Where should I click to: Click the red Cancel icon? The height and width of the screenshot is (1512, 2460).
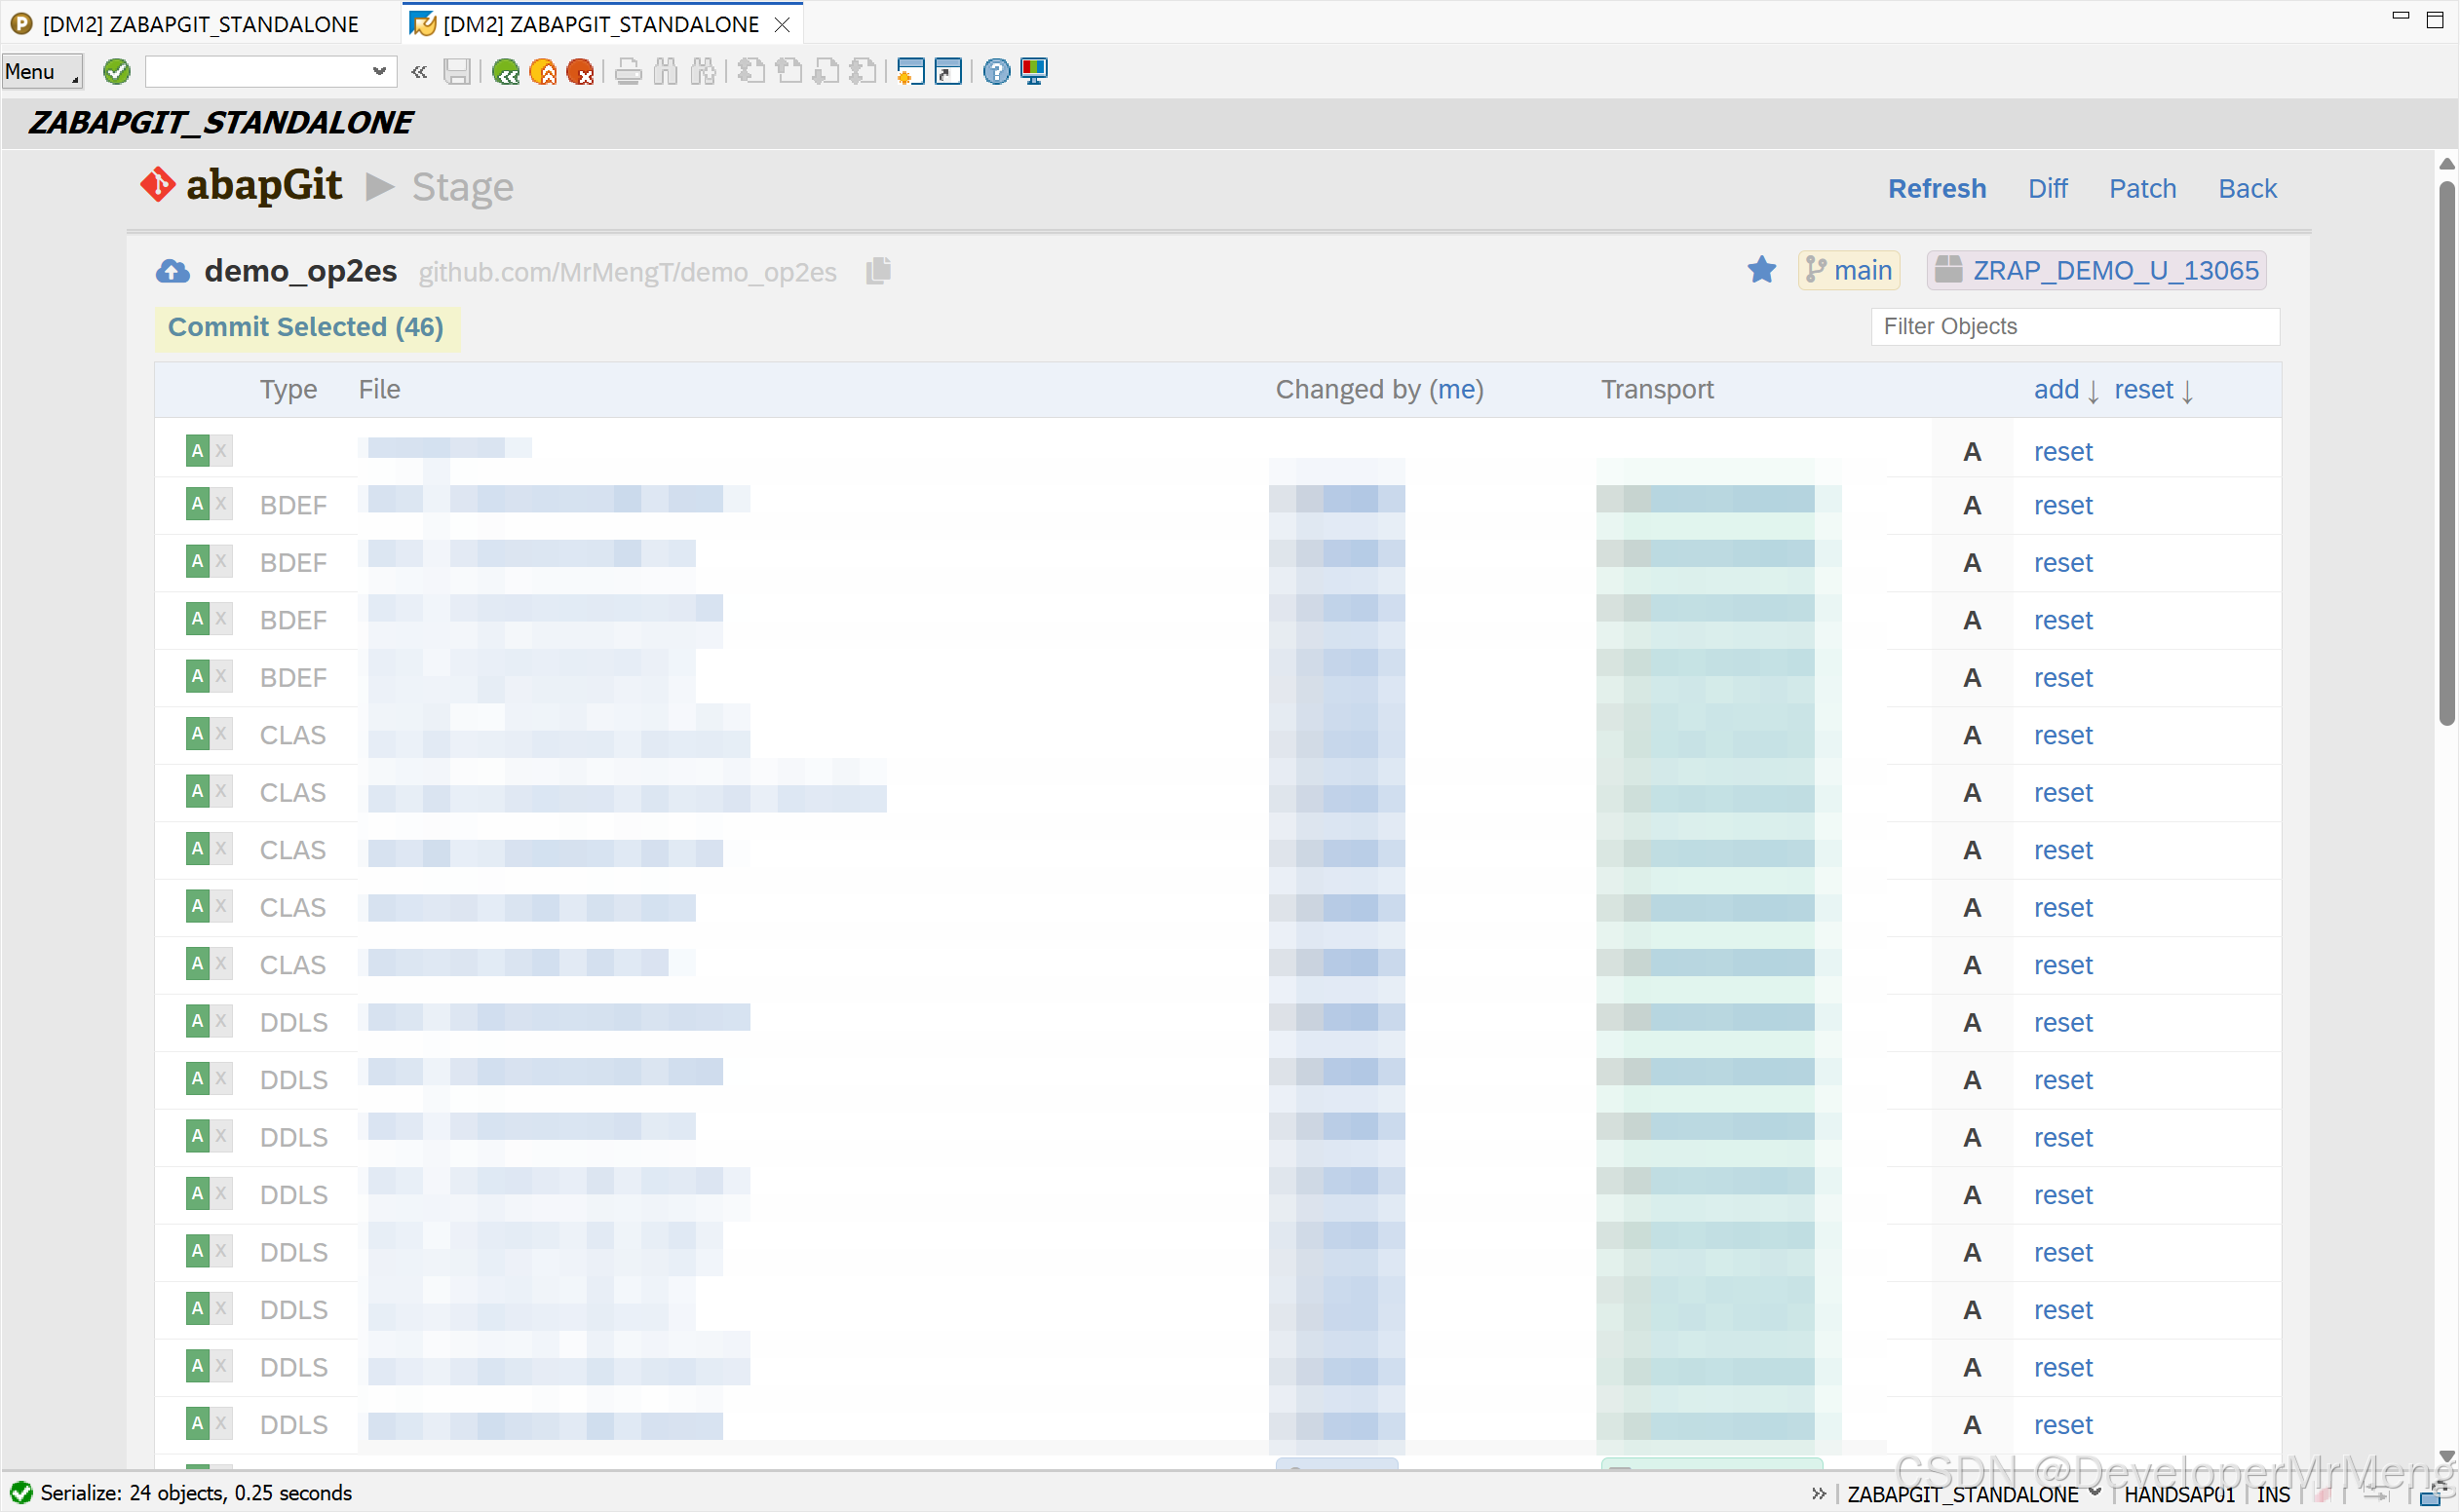(x=580, y=71)
